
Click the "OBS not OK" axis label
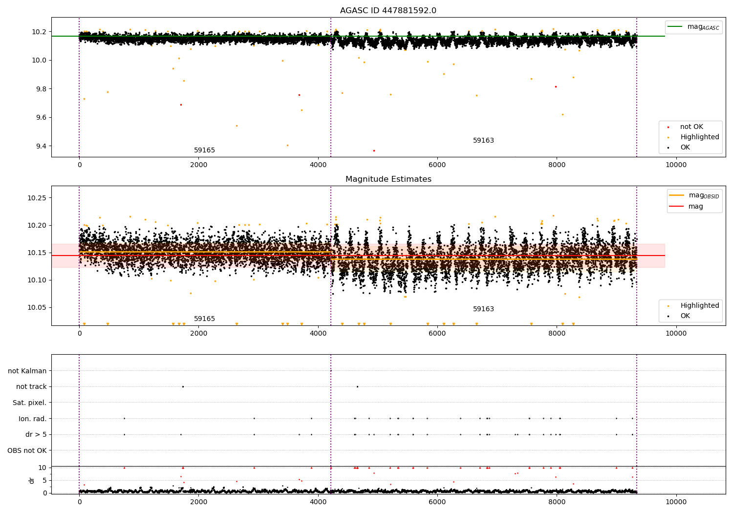point(27,450)
